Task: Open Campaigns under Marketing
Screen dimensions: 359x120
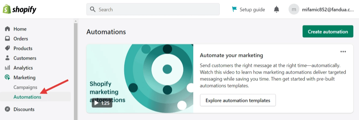Action: (25, 87)
